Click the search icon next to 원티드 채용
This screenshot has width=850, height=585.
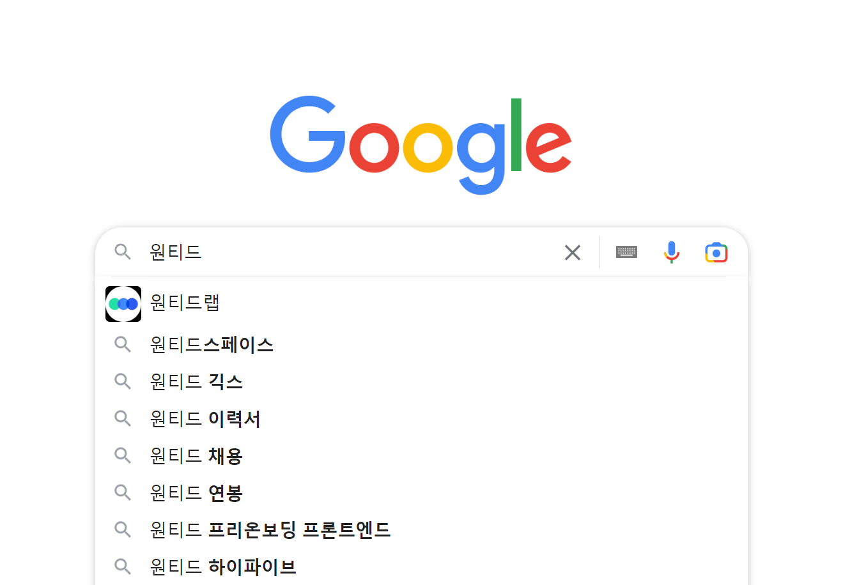click(123, 456)
